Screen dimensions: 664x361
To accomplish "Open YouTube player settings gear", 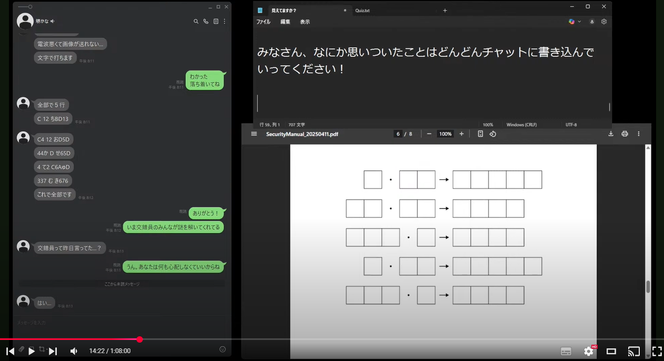I will (x=588, y=351).
